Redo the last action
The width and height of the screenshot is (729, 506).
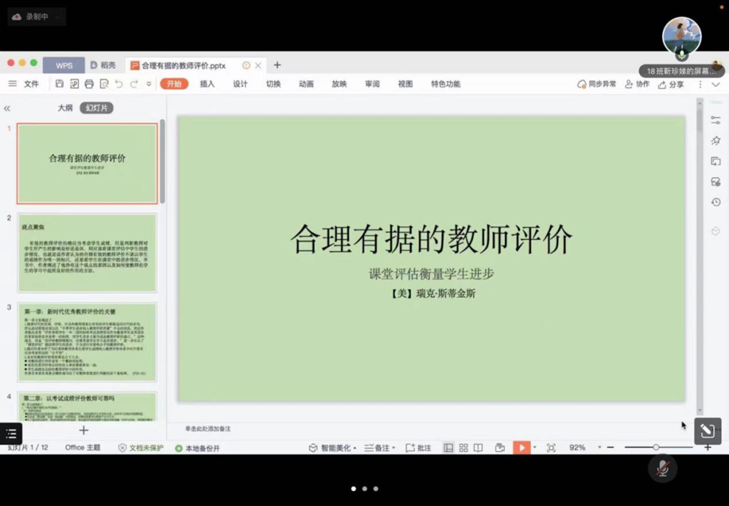(134, 84)
